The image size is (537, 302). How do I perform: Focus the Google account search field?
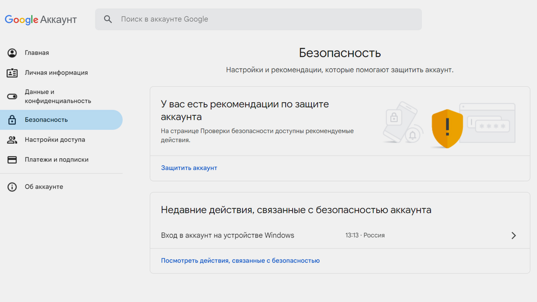point(258,19)
